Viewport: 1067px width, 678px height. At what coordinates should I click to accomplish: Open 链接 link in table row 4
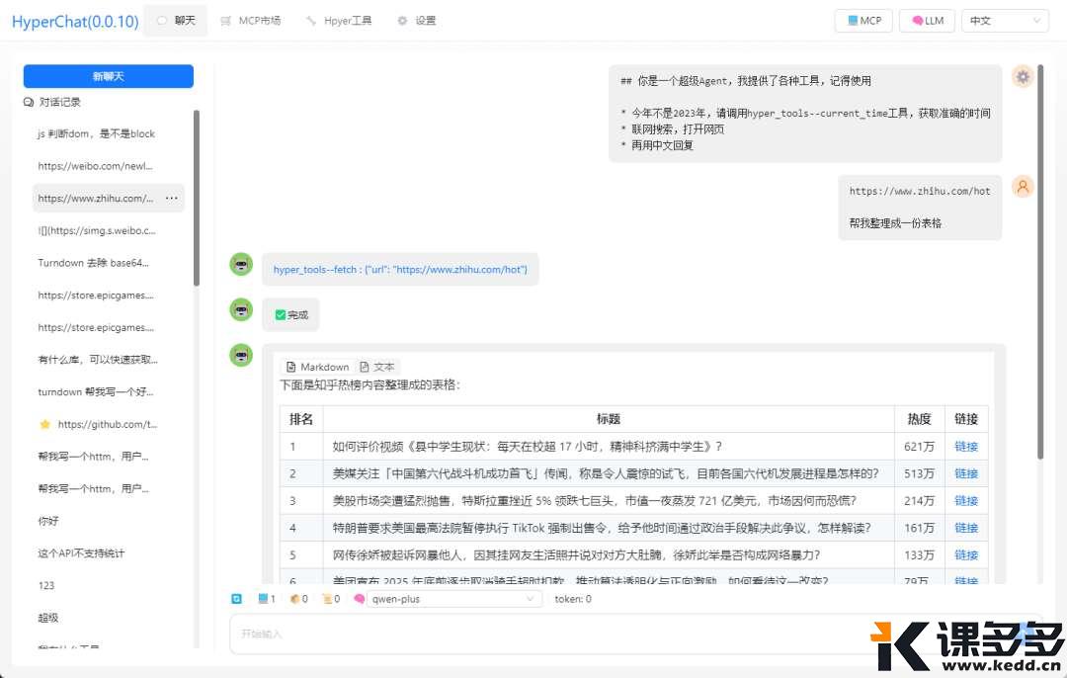(x=965, y=528)
